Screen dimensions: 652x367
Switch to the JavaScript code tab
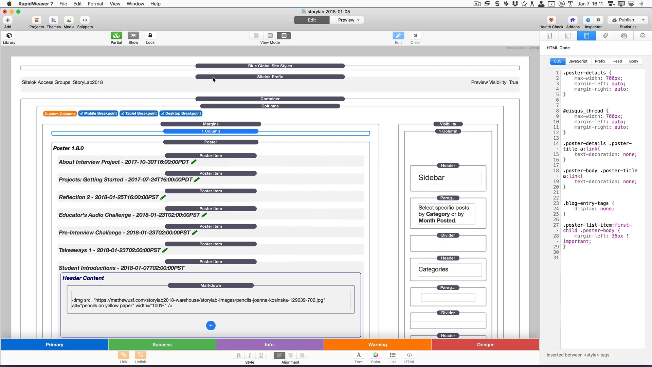[x=578, y=61]
